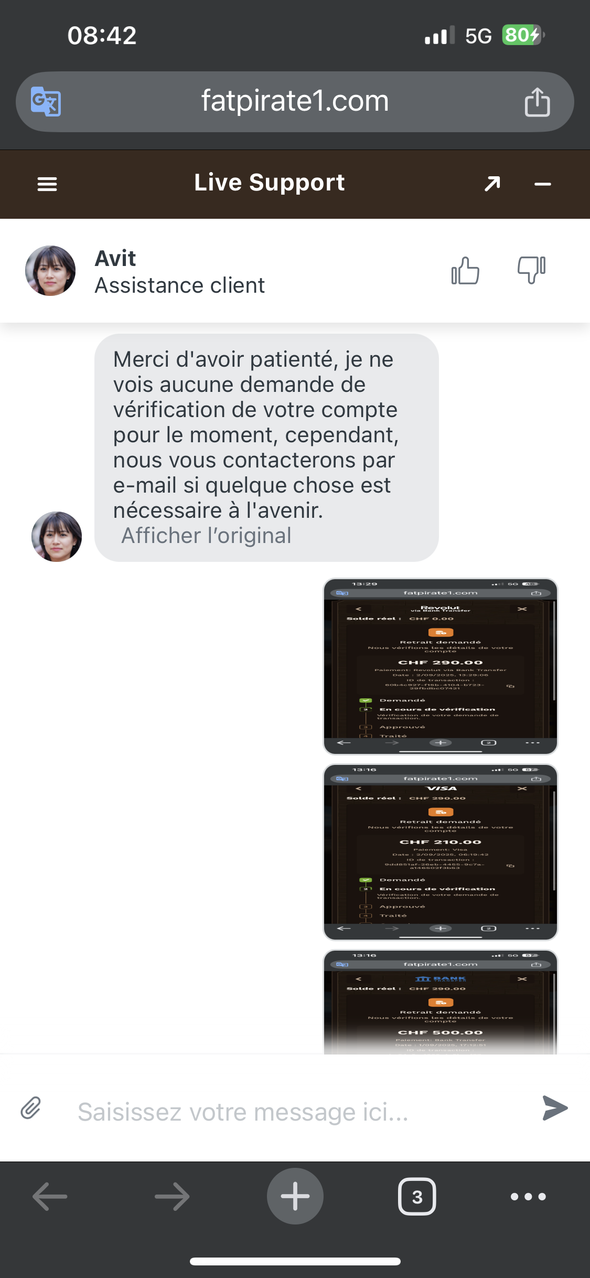Go back using the browser back arrow
590x1278 pixels.
point(50,1197)
